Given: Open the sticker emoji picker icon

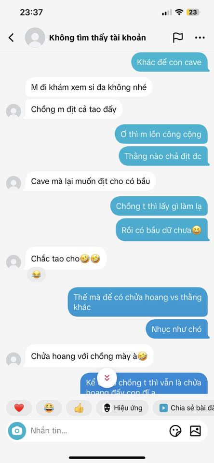Looking at the screenshot, I should 175,431.
